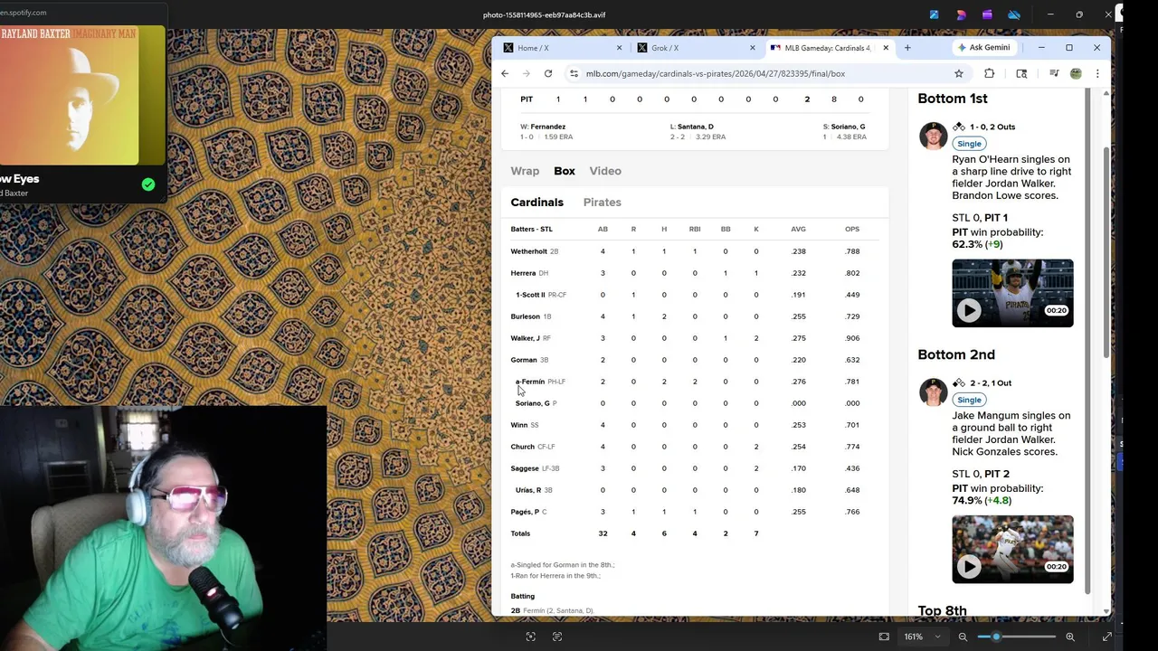
Task: Click Church in batters list
Action: 522,447
